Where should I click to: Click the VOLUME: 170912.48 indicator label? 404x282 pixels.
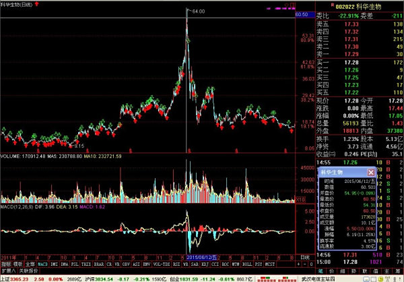pos(23,157)
